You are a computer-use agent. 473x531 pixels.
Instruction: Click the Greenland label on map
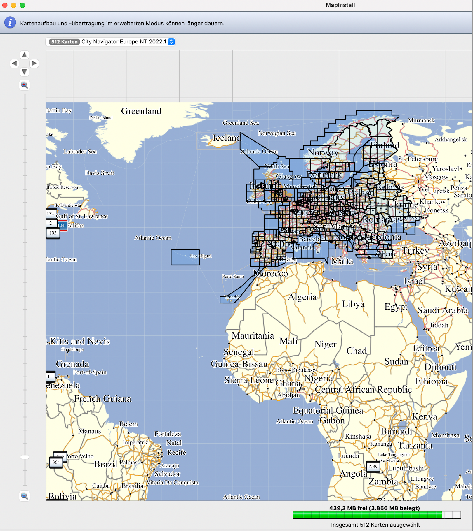pyautogui.click(x=141, y=111)
